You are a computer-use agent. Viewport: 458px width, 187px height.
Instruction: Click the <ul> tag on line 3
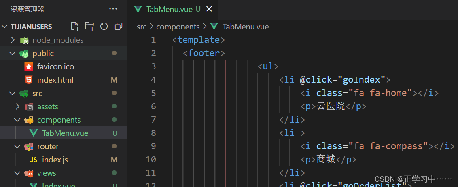(x=268, y=66)
